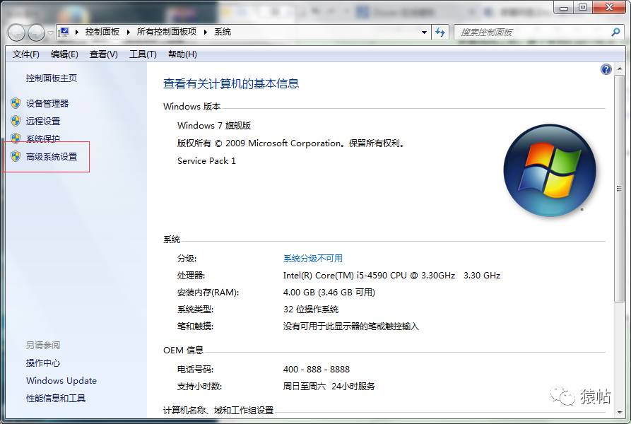Go to 控制面板主页 link

point(52,78)
